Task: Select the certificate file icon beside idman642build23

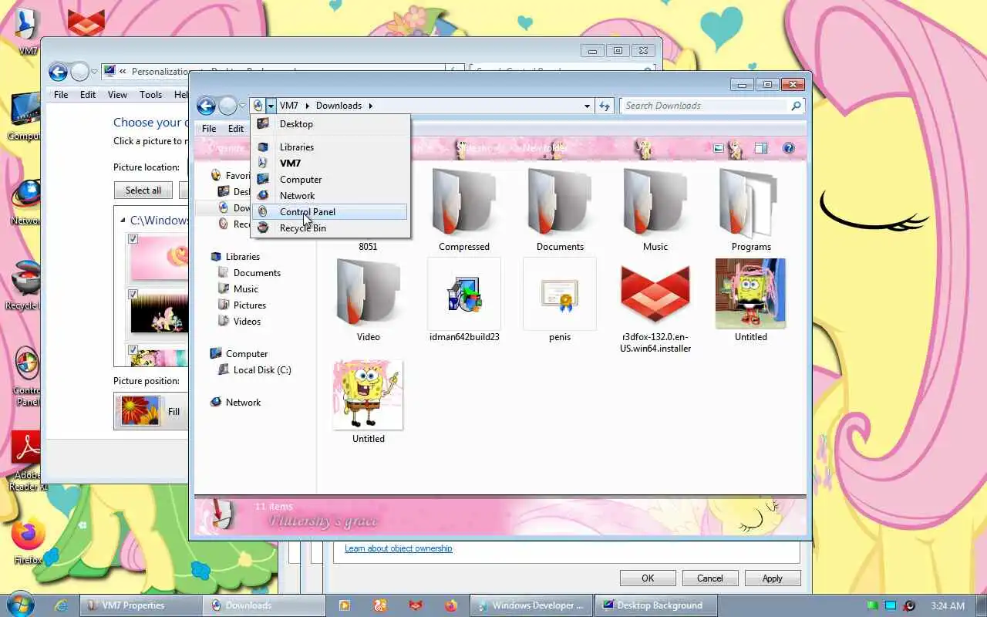Action: (560, 293)
